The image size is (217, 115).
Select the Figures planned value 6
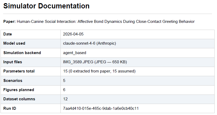64,90
